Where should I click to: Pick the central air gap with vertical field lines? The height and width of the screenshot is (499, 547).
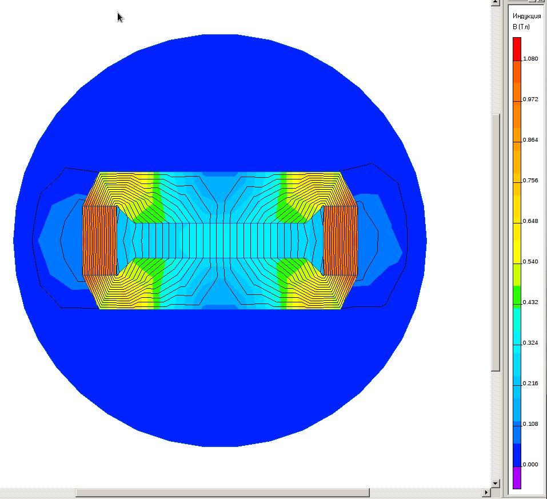220,241
